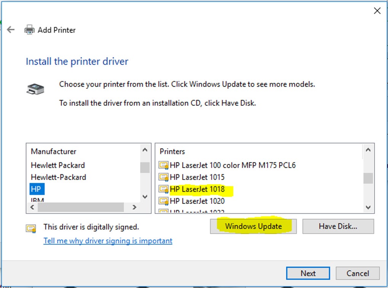Select HP LaserJet 1018 from the printer list
The width and height of the screenshot is (388, 288).
[x=198, y=189]
